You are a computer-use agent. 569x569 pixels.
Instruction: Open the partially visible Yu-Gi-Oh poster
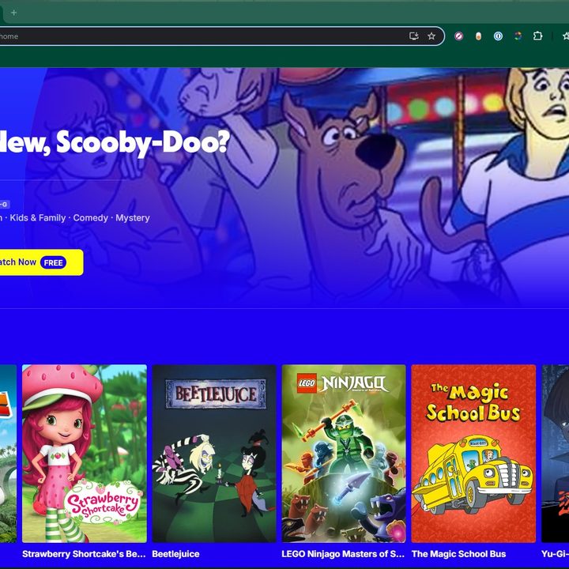(556, 454)
